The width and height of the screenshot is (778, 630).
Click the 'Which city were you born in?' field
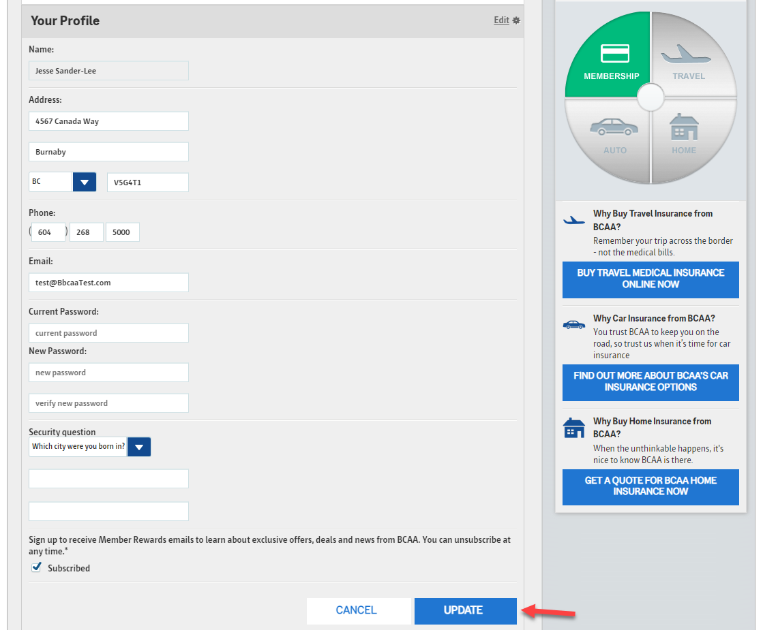click(78, 447)
